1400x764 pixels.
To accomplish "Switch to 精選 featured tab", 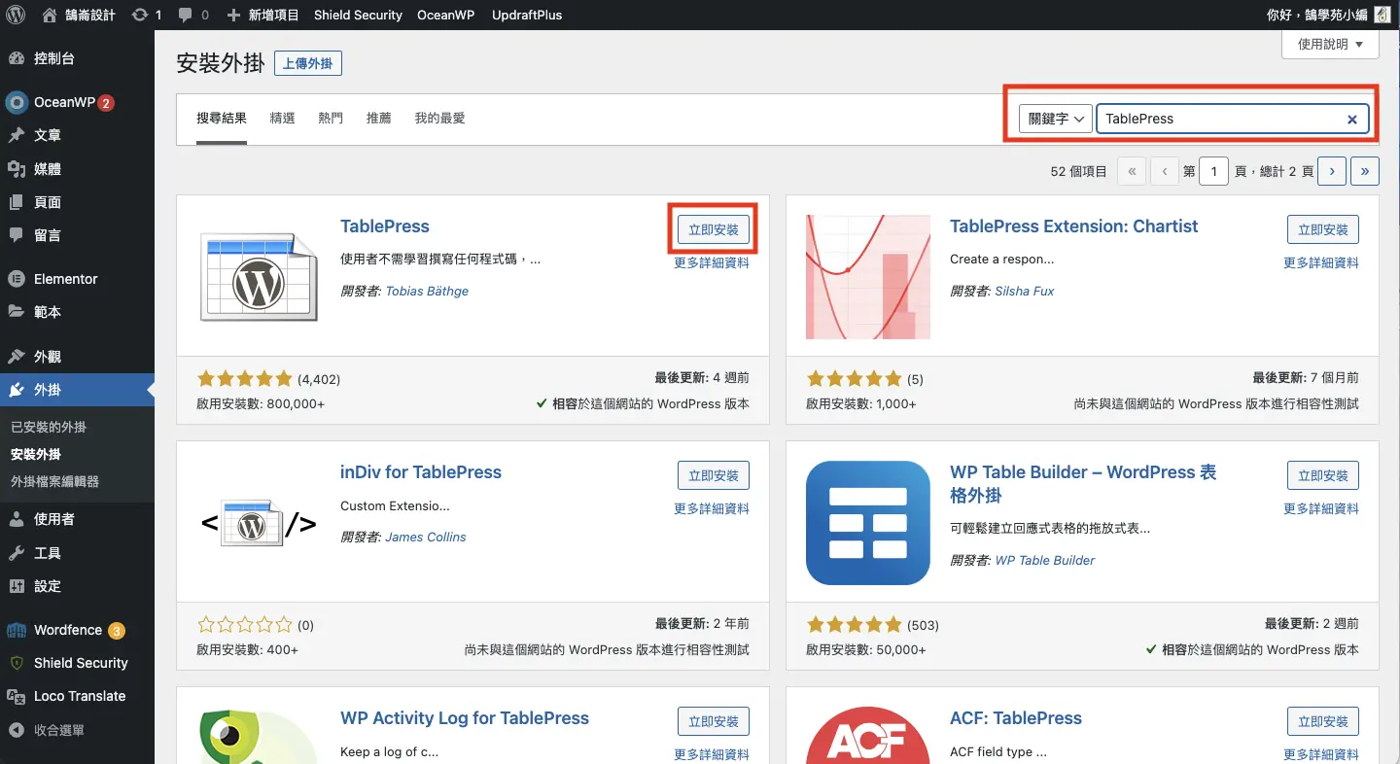I will pos(283,119).
